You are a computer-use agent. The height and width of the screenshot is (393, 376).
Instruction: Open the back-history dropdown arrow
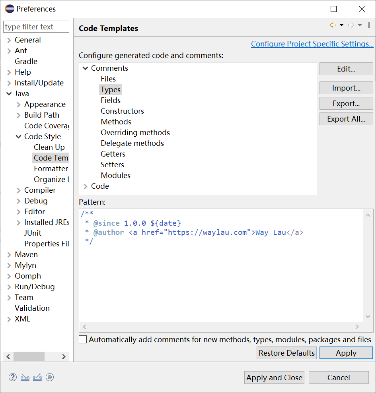(x=341, y=25)
